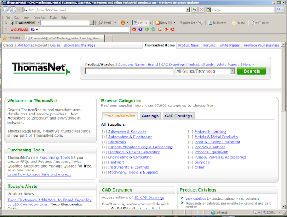The width and height of the screenshot is (287, 217).
Task: Expand the Plastics & Rubber category
Action: tap(191, 147)
